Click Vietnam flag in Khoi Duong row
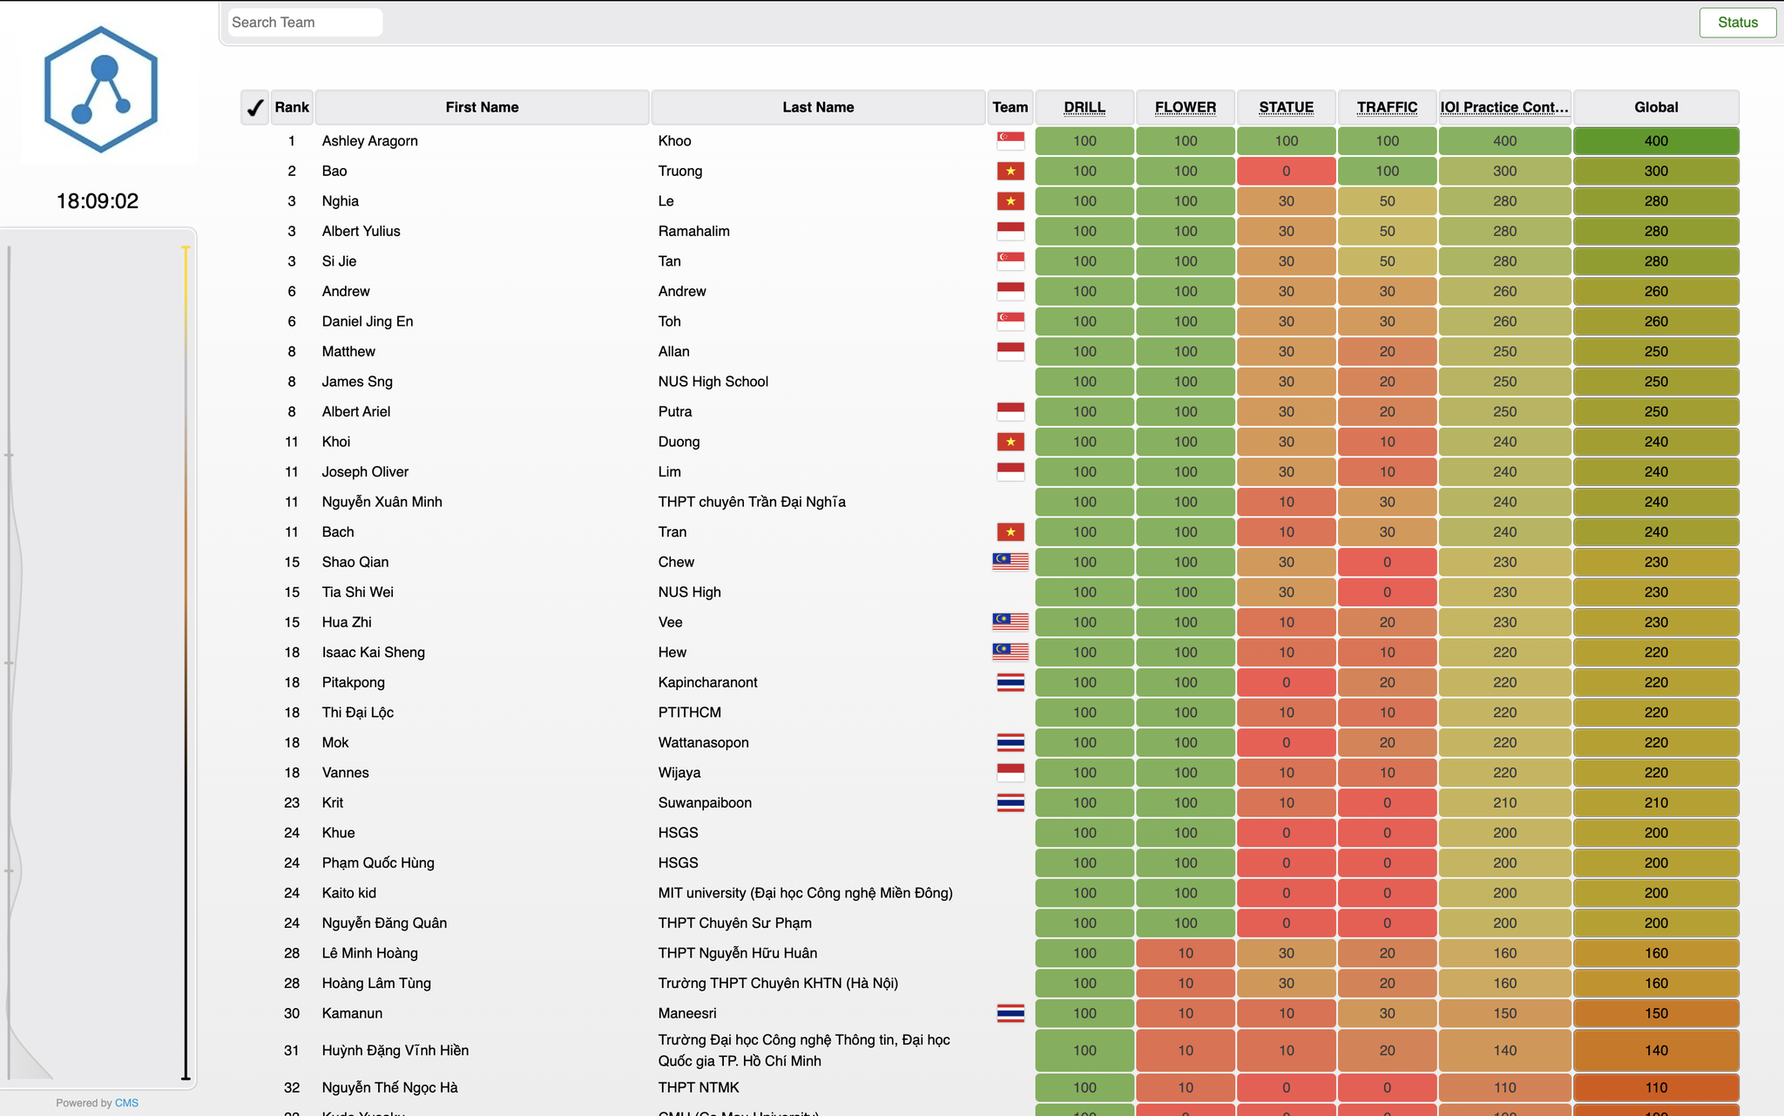 pyautogui.click(x=1010, y=442)
